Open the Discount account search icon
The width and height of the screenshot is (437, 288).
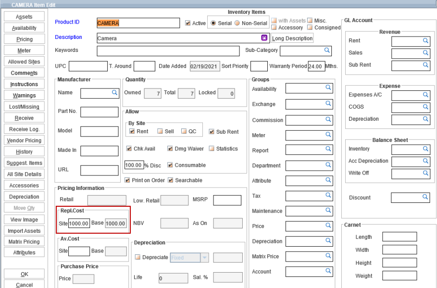click(x=425, y=197)
